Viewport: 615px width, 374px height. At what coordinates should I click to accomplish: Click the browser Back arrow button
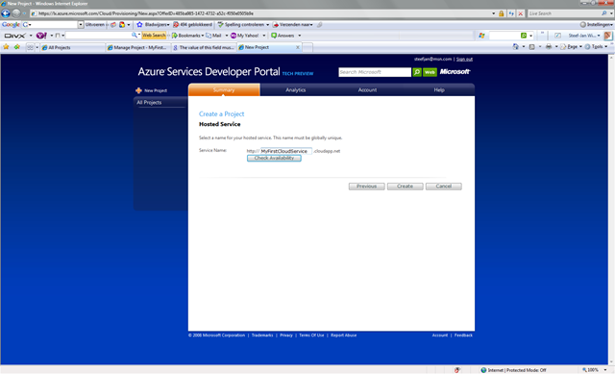pyautogui.click(x=6, y=13)
